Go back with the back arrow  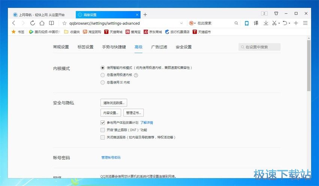coord(14,23)
